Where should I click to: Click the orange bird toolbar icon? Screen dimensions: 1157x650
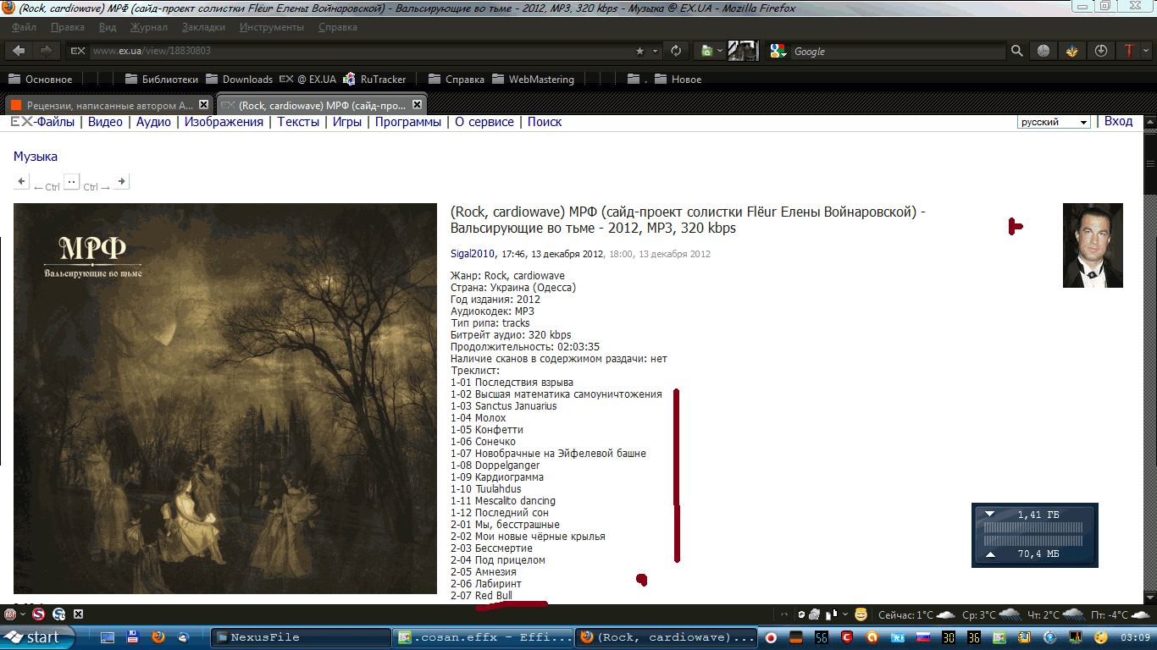(x=1072, y=51)
